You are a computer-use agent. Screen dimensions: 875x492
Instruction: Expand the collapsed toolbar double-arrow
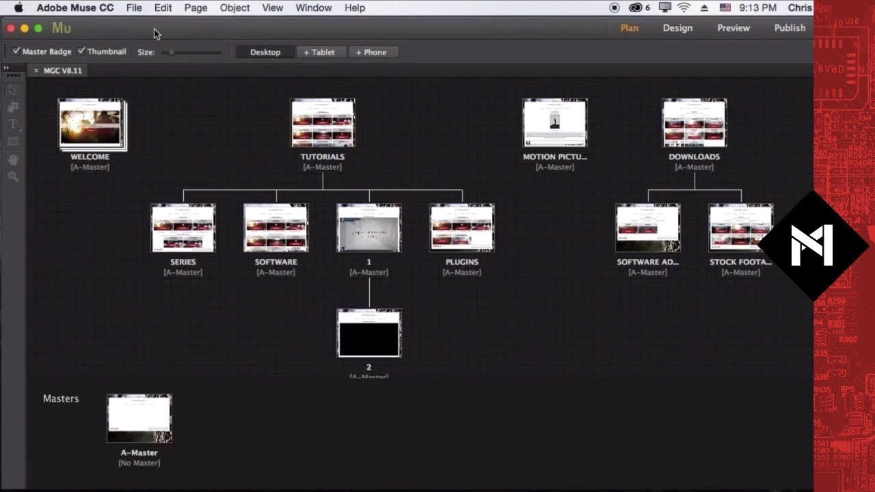(x=6, y=68)
